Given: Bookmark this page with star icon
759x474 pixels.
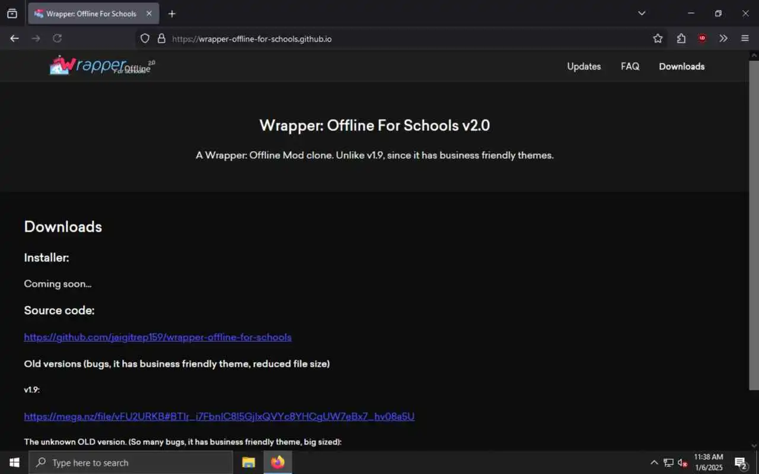Looking at the screenshot, I should 658,39.
